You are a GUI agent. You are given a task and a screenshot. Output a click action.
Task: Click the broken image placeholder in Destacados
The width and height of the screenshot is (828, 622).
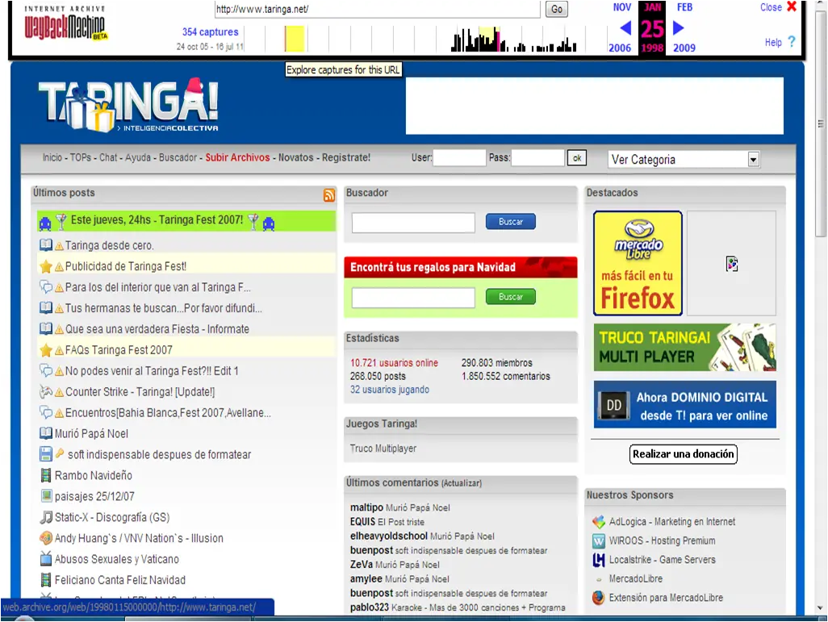(x=731, y=263)
